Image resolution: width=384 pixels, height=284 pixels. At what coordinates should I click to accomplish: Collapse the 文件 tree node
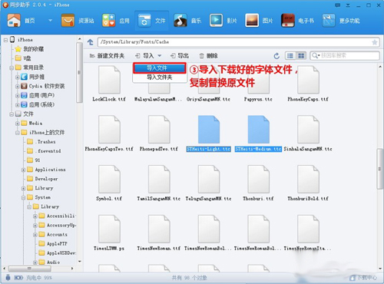point(12,114)
